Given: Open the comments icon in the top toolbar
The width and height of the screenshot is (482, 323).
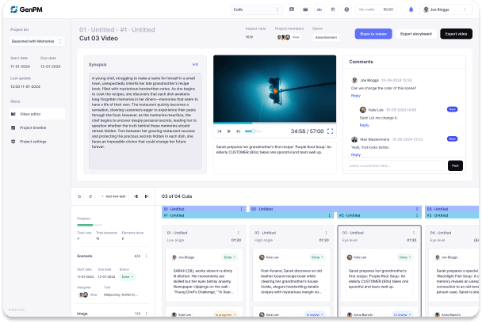Looking at the screenshot, I should point(292,9).
